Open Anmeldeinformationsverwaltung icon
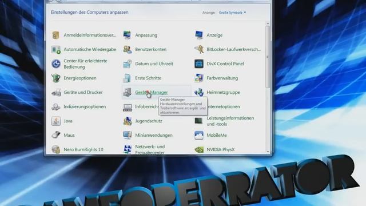 pyautogui.click(x=56, y=35)
